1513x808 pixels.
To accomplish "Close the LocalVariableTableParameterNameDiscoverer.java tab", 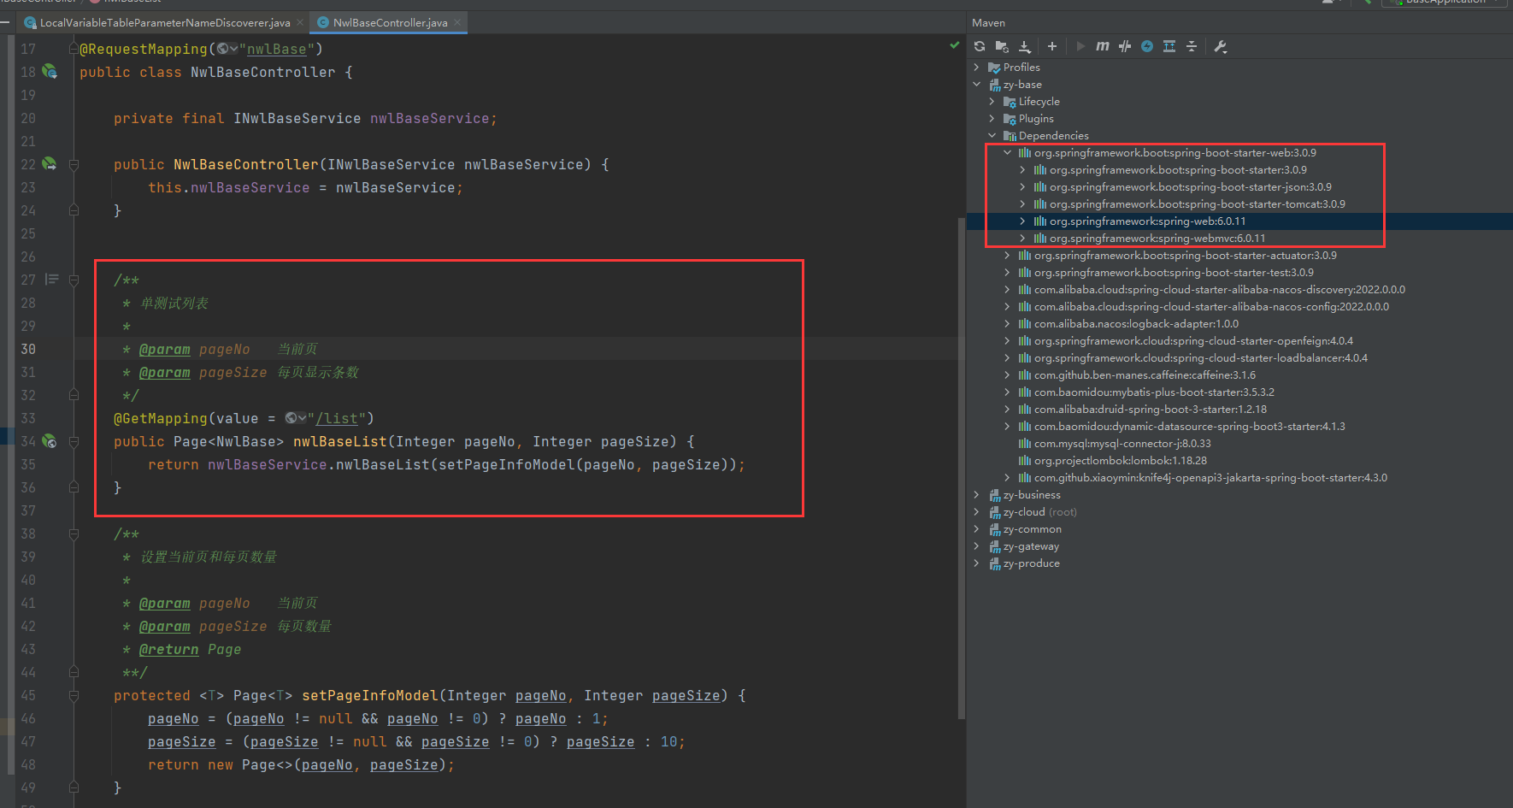I will (x=300, y=22).
